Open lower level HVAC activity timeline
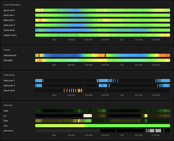 tap(103, 90)
